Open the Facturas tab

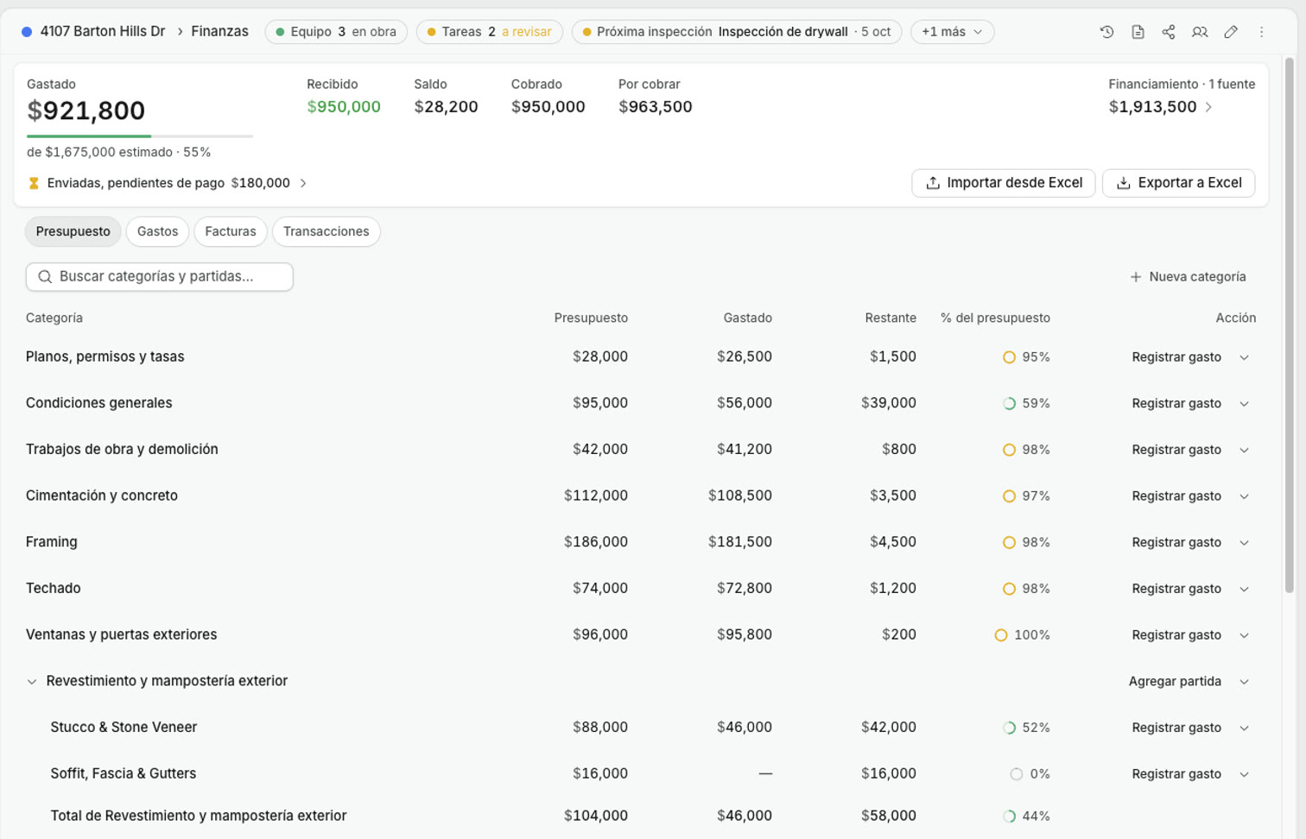tap(231, 231)
